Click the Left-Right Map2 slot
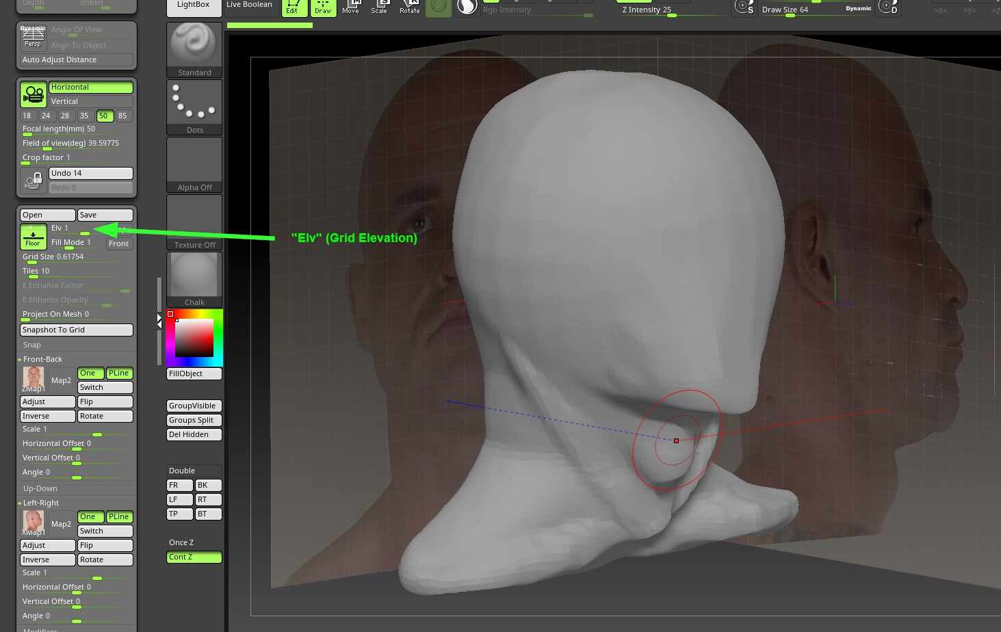The height and width of the screenshot is (632, 1001). [x=61, y=524]
